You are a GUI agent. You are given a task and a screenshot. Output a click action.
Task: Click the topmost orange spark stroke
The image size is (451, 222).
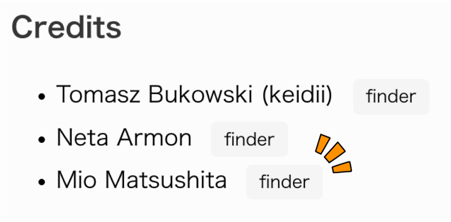pyautogui.click(x=322, y=144)
